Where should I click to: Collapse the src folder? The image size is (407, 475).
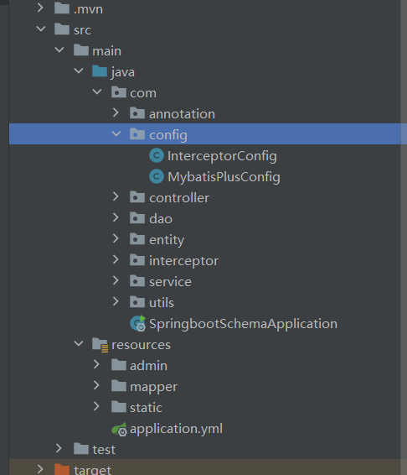click(x=41, y=29)
